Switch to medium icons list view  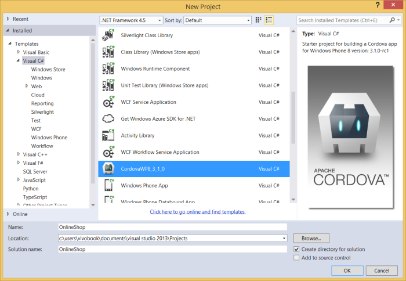coord(269,20)
